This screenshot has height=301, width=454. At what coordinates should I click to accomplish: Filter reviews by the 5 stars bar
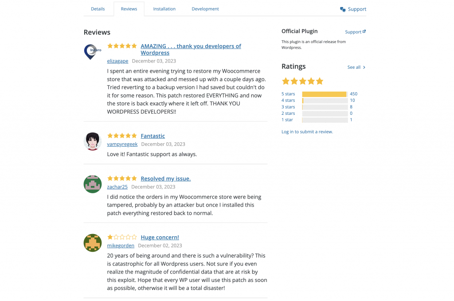tap(325, 94)
